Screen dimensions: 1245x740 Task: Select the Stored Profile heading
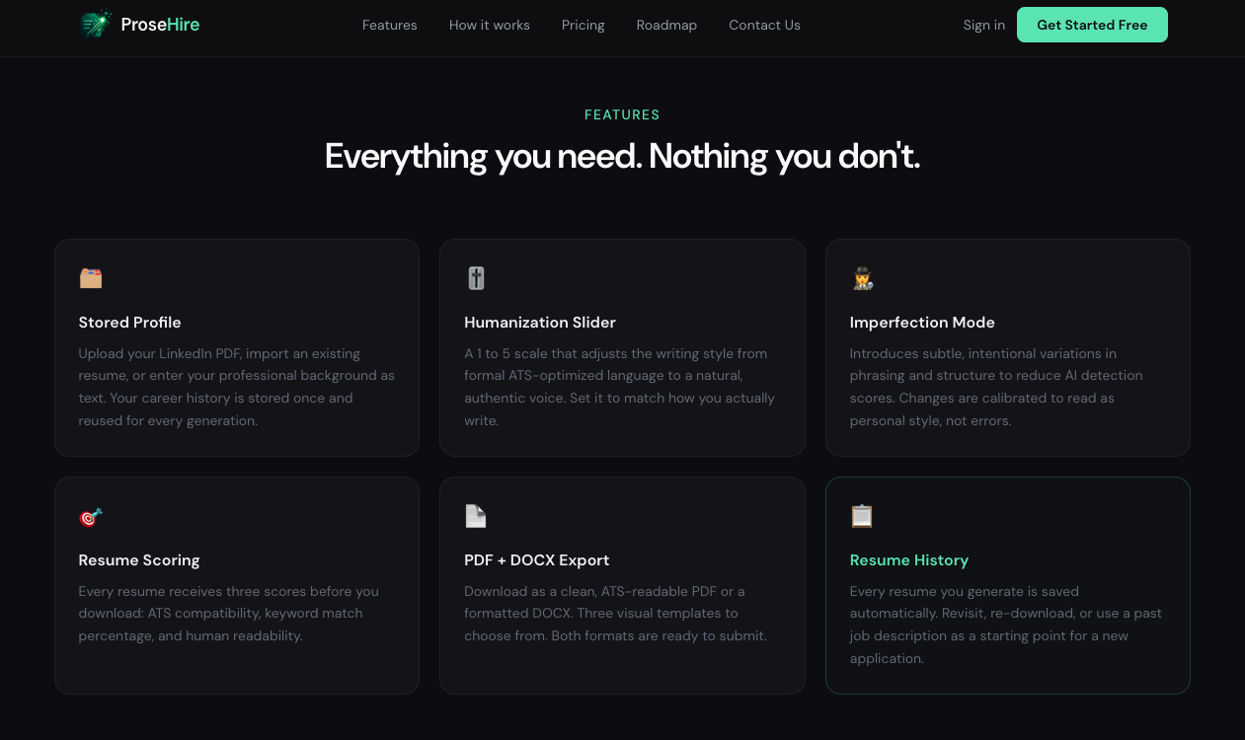click(x=130, y=323)
